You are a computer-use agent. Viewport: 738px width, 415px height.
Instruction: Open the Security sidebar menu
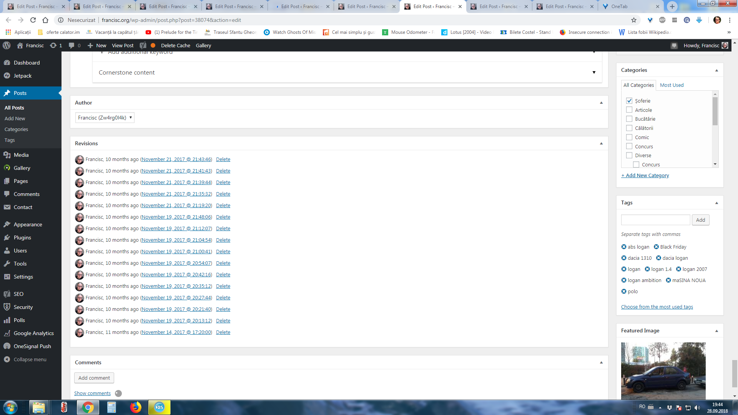[23, 307]
